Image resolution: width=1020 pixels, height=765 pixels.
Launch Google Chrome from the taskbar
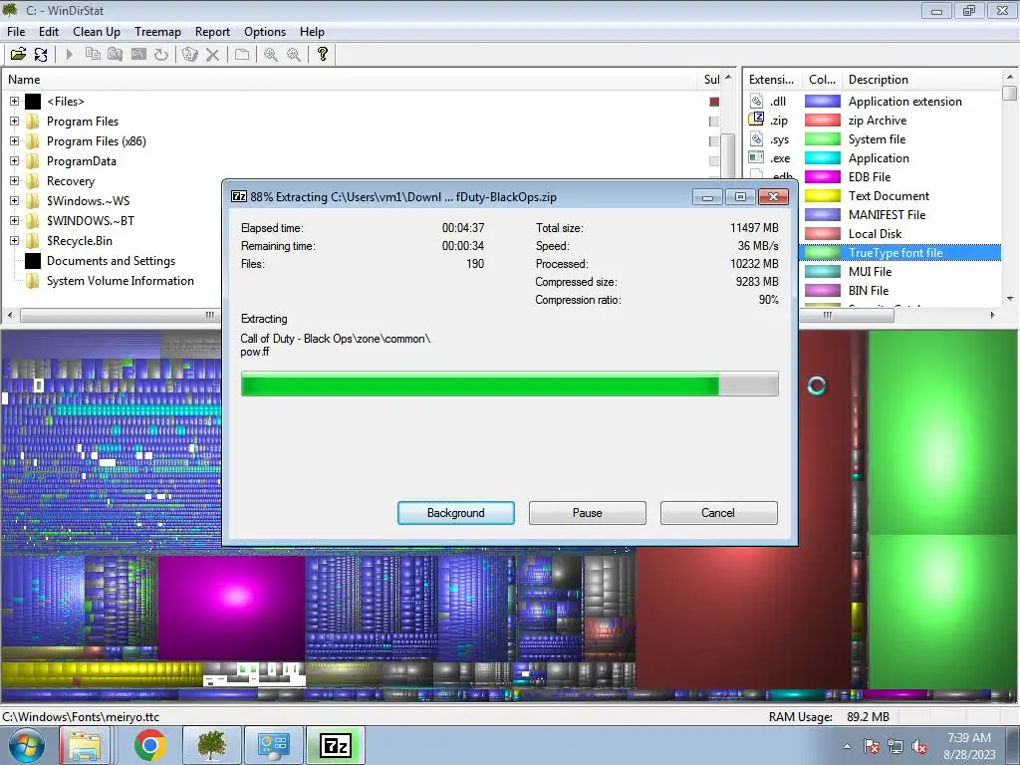(x=150, y=745)
